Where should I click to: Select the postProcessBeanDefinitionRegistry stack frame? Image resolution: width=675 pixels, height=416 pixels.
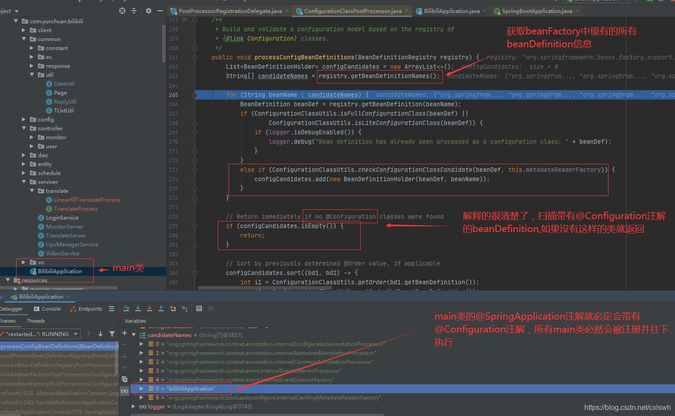click(59, 356)
